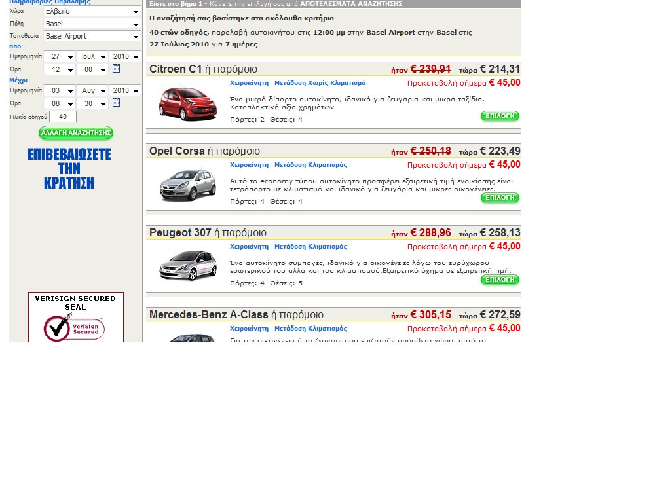Click the ΑΛΛΑΓΗ ΑΝΑΖΗΤΗΣΗΣ button
655x491 pixels.
pyautogui.click(x=76, y=133)
